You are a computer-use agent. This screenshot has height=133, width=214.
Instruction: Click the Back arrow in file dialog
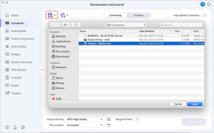coord(53,25)
